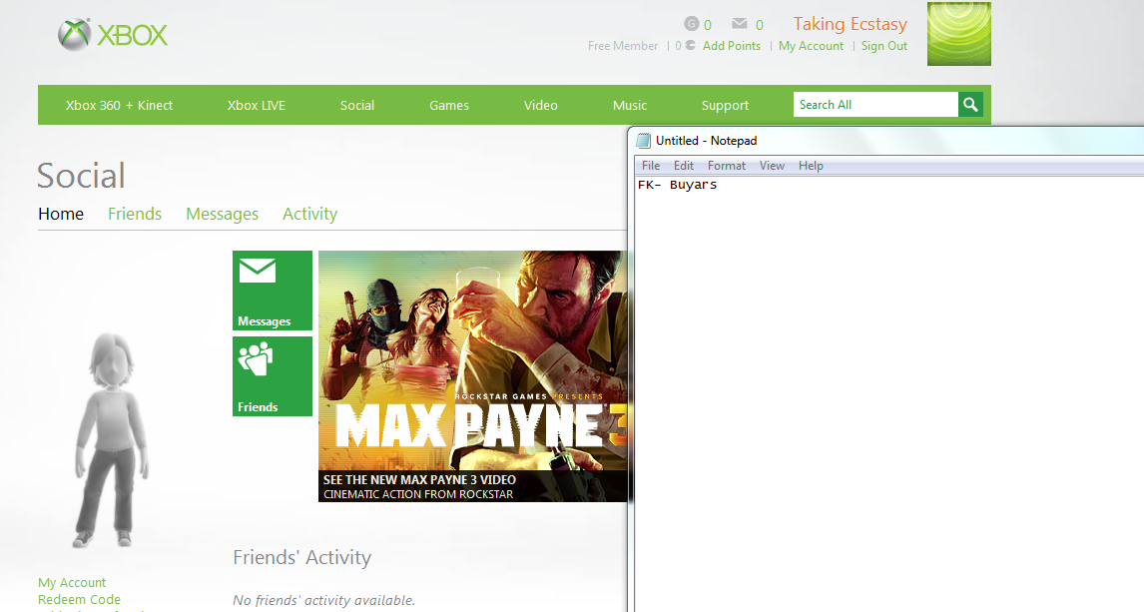
Task: Open the green Messages tile
Action: point(273,291)
